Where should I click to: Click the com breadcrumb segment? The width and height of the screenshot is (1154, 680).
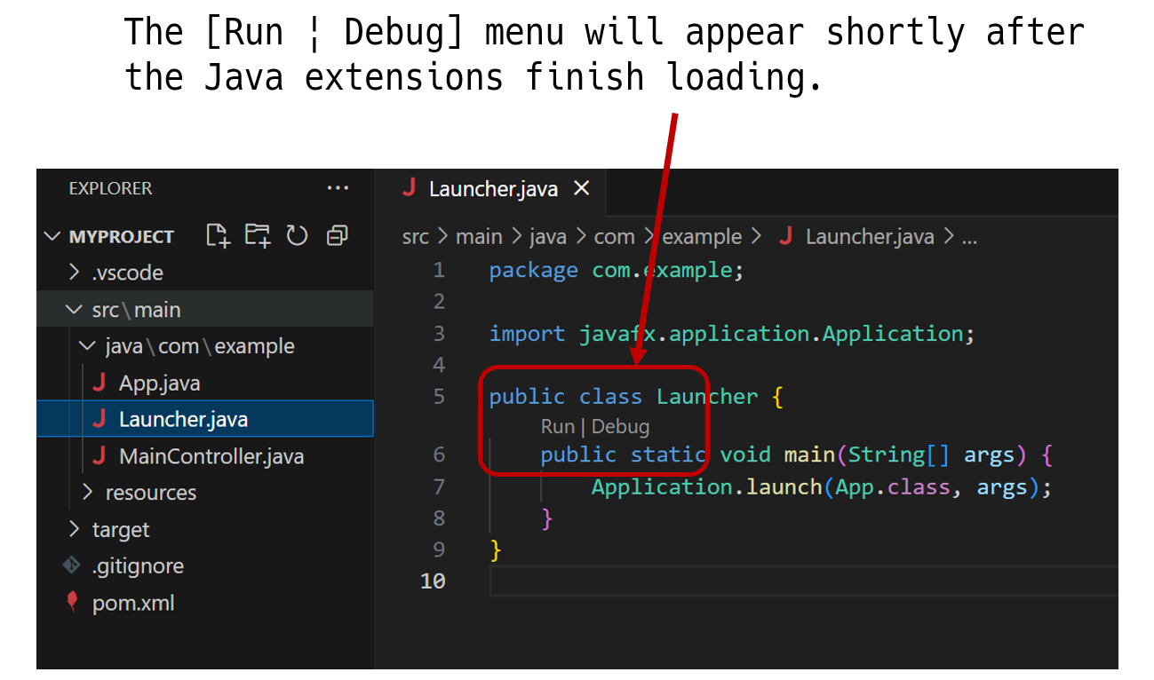[614, 237]
